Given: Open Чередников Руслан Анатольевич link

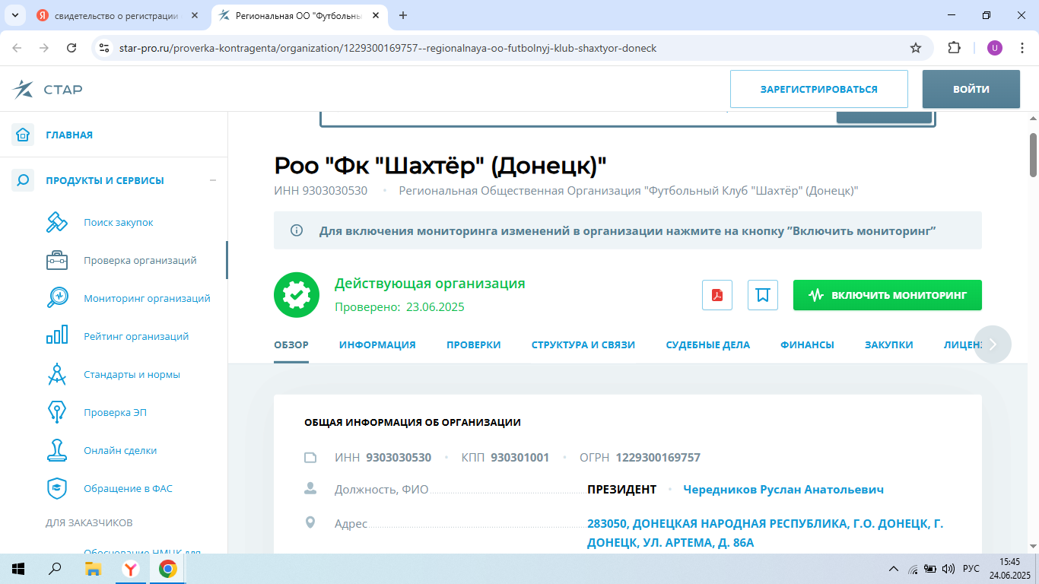Looking at the screenshot, I should coord(783,489).
